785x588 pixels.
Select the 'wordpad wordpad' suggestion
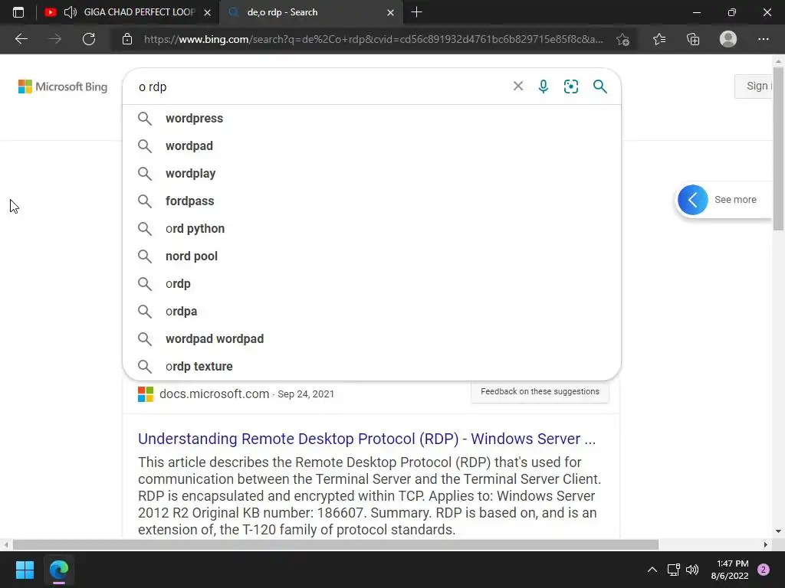pyautogui.click(x=372, y=338)
